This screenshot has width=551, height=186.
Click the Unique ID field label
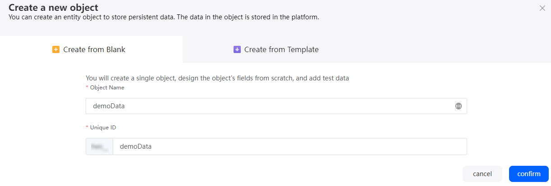103,128
